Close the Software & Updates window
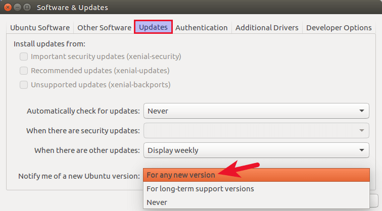The width and height of the screenshot is (382, 211). [7, 8]
